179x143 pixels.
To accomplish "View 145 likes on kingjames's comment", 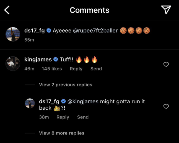I will pyautogui.click(x=52, y=69).
